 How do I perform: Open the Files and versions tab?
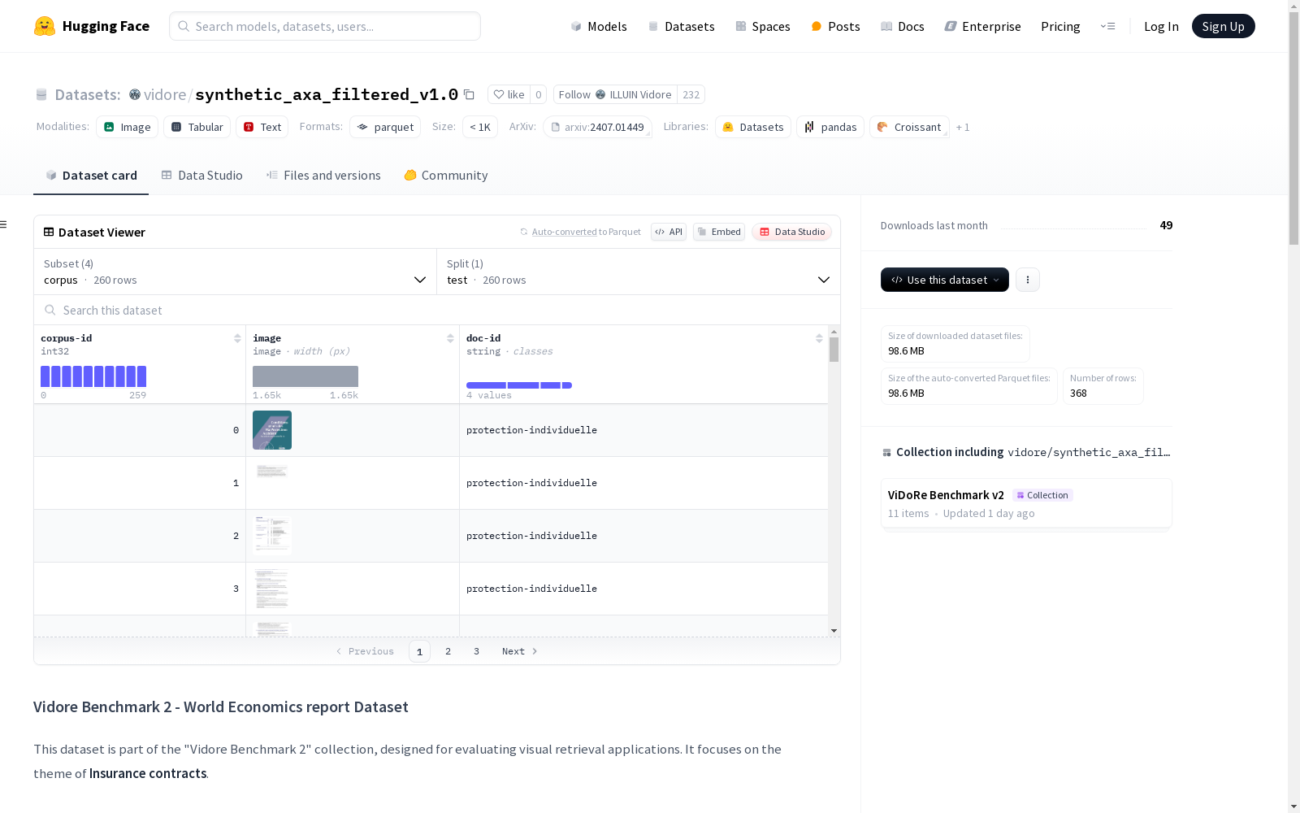coord(323,176)
